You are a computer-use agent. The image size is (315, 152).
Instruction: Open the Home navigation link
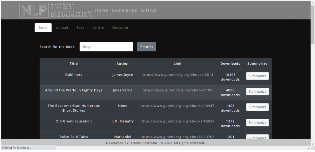click(101, 10)
